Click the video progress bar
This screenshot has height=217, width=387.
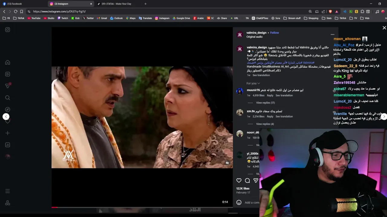[x=142, y=207]
